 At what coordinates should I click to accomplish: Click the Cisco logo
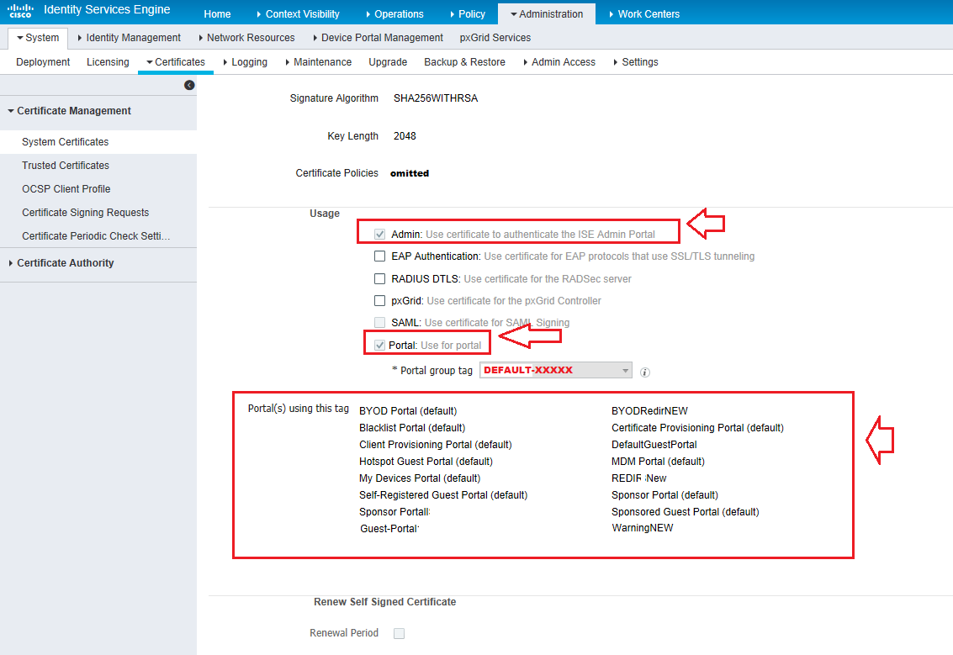(20, 11)
